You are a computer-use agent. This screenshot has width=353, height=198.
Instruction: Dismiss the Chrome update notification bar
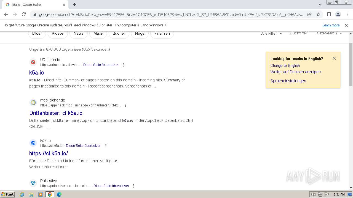[x=346, y=25]
